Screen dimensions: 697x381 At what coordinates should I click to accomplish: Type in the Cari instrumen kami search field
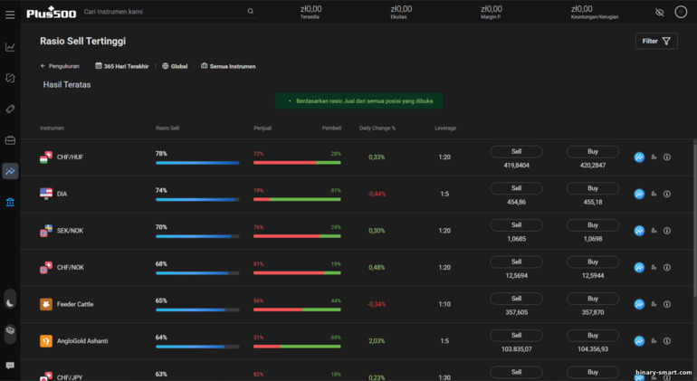click(161, 12)
